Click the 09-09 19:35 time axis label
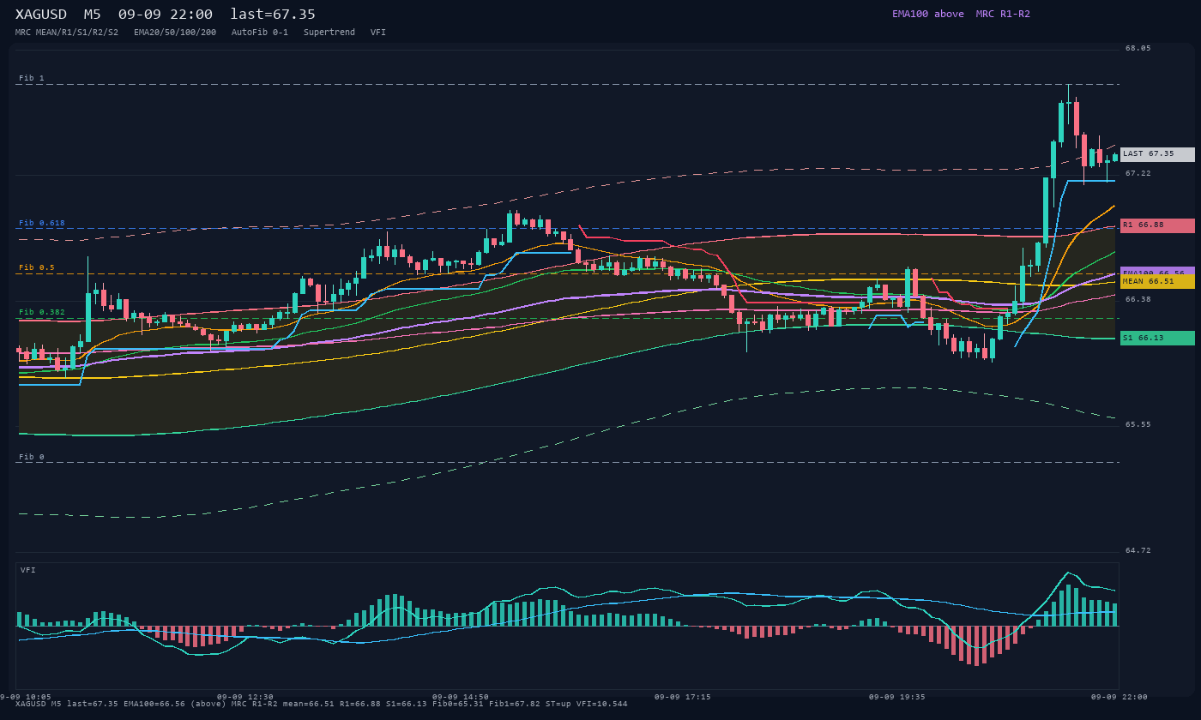 pyautogui.click(x=897, y=697)
